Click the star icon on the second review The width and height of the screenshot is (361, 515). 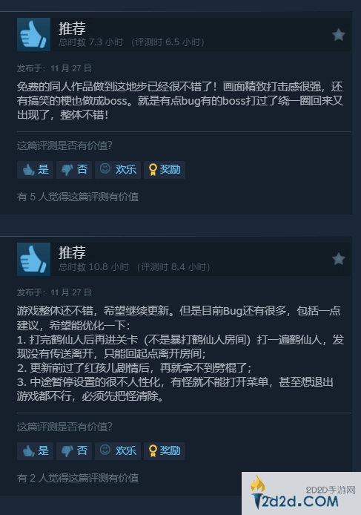point(338,259)
